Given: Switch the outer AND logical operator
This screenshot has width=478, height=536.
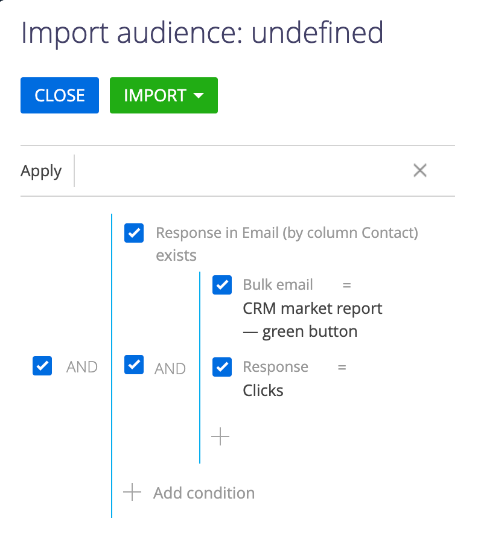Looking at the screenshot, I should click(82, 367).
